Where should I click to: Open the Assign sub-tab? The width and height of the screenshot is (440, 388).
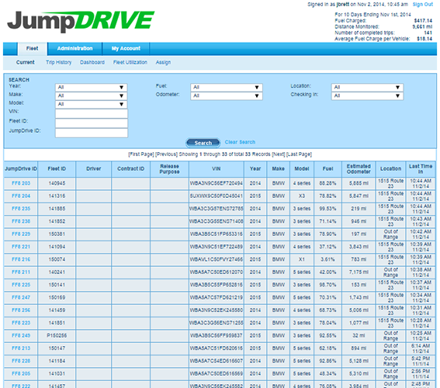[163, 62]
